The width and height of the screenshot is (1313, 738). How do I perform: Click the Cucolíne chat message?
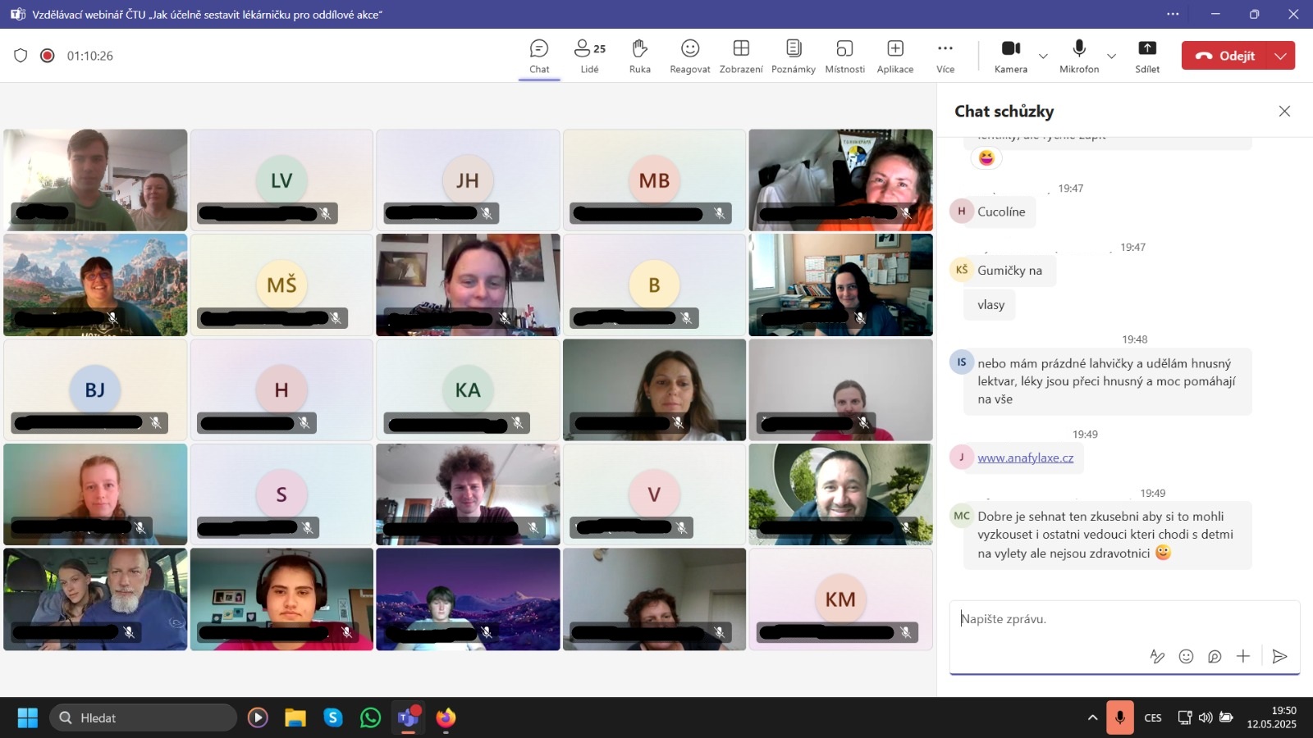[1001, 212]
